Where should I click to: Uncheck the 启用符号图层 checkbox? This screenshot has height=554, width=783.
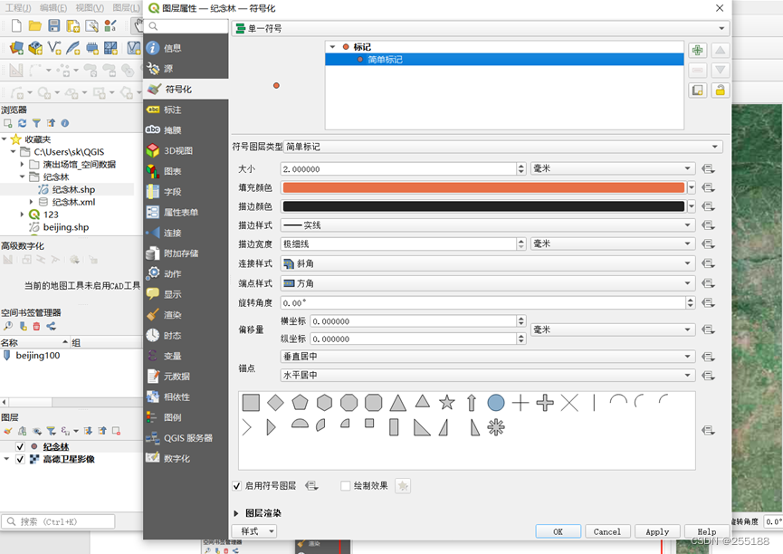click(237, 486)
